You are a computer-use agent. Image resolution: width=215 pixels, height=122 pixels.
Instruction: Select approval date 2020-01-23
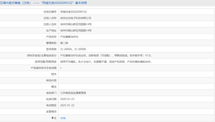click(67, 99)
